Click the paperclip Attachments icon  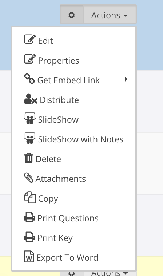[x=29, y=178]
